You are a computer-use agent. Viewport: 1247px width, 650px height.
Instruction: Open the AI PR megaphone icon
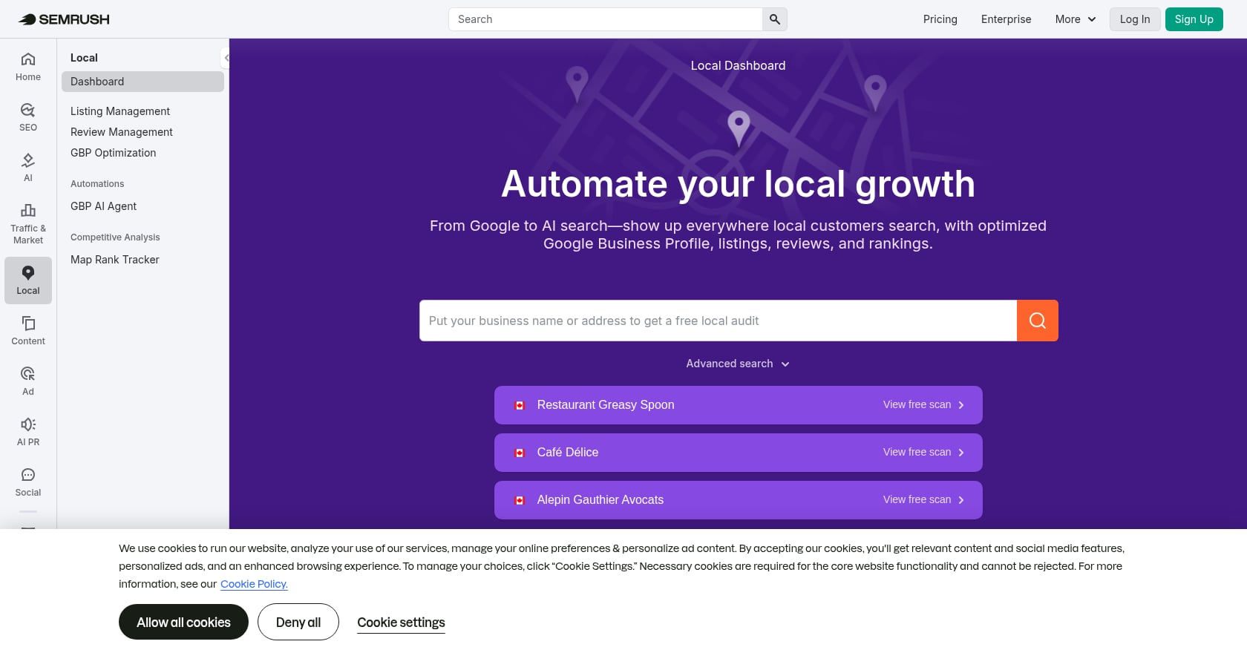tap(28, 432)
